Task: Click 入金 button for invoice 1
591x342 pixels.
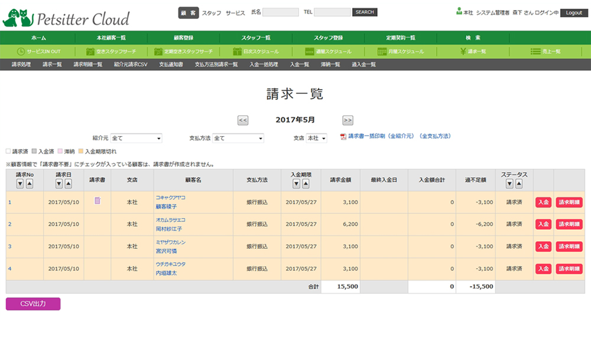Action: (544, 202)
